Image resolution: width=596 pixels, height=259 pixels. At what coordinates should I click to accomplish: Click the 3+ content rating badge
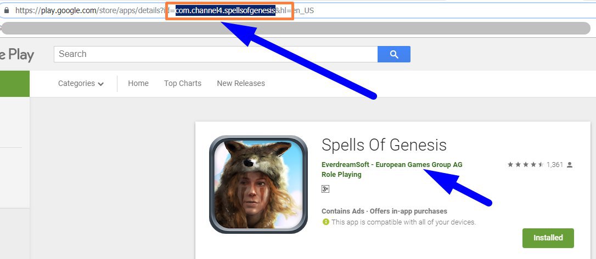click(325, 189)
